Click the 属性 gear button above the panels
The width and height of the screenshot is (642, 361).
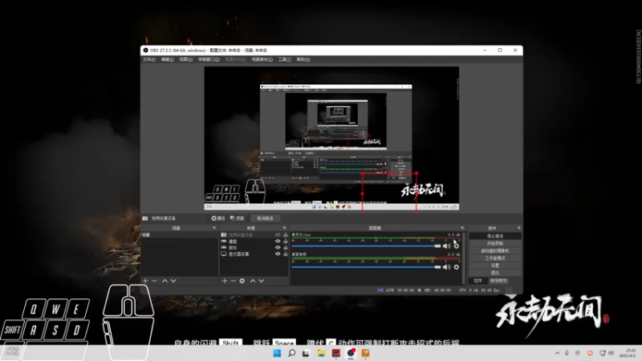[217, 218]
